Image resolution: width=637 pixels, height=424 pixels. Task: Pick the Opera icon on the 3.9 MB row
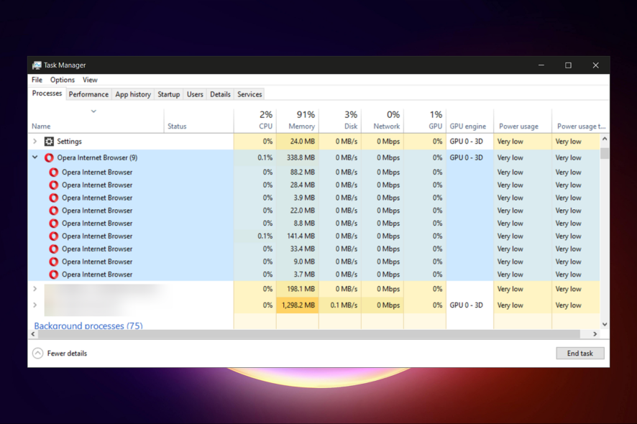click(54, 198)
